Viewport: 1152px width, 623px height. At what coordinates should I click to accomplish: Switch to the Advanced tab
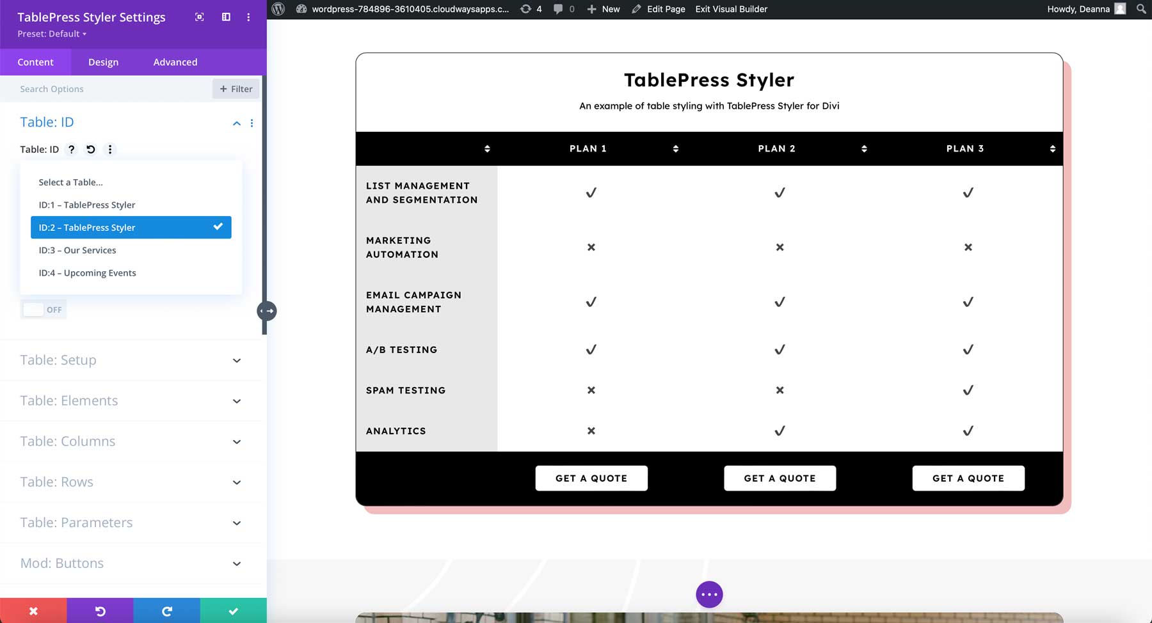pyautogui.click(x=175, y=62)
